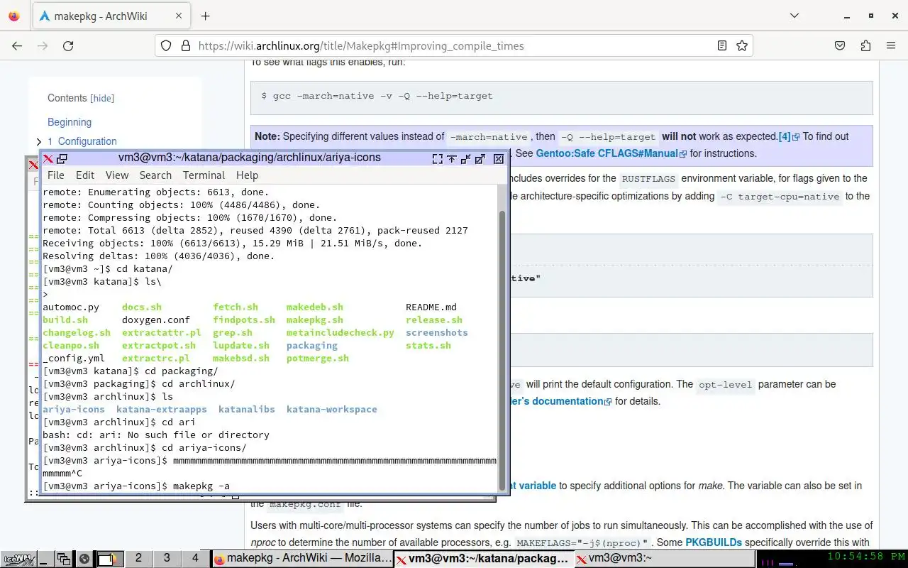Expand the 1 Configuration section
The image size is (908, 568).
click(x=39, y=141)
